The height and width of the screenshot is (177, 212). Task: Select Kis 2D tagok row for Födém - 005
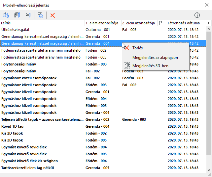point(103,140)
